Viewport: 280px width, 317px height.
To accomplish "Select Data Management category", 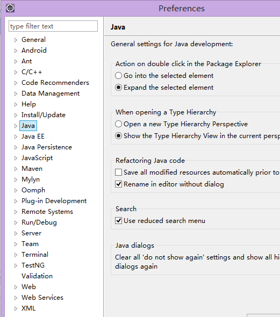I will [51, 93].
